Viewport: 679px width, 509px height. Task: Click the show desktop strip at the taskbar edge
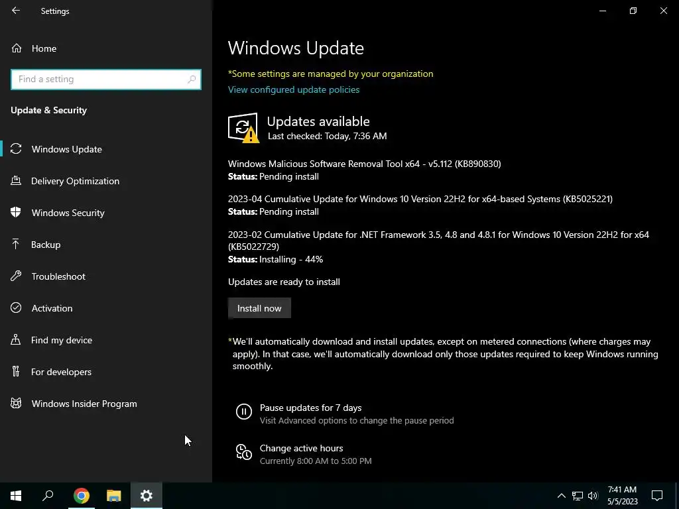pos(677,496)
